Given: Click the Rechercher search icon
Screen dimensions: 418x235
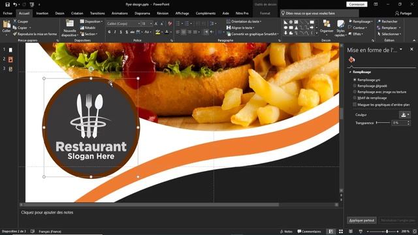Looking at the screenshot, I should click(387, 22).
